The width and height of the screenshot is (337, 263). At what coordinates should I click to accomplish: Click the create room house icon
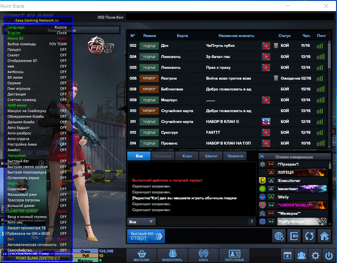(325, 236)
